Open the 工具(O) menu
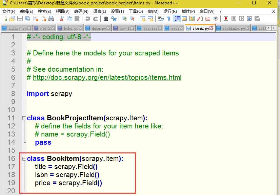280x195 pixels. (136, 11)
